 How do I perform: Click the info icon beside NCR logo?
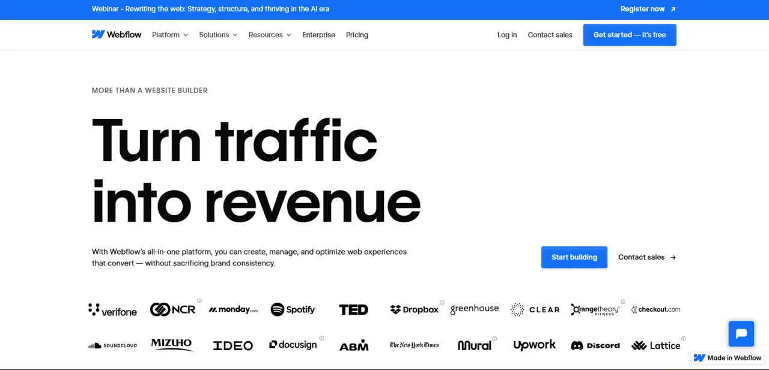(199, 300)
